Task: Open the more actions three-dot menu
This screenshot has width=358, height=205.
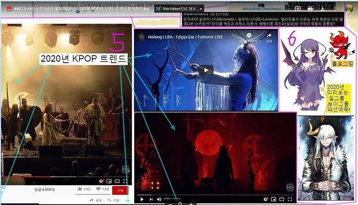Action: 335,8
